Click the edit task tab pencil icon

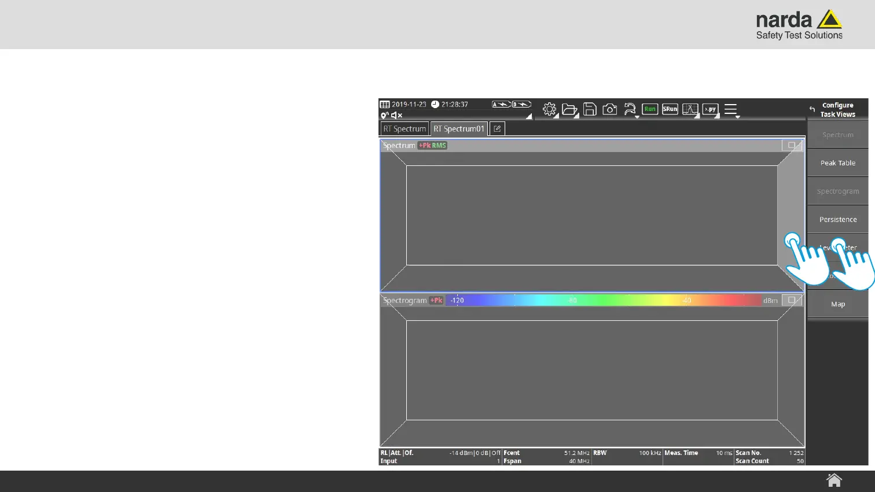[497, 129]
